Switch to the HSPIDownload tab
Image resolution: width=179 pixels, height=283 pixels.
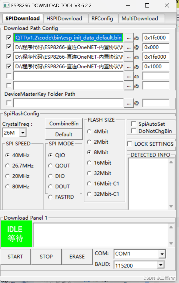coord(66,19)
